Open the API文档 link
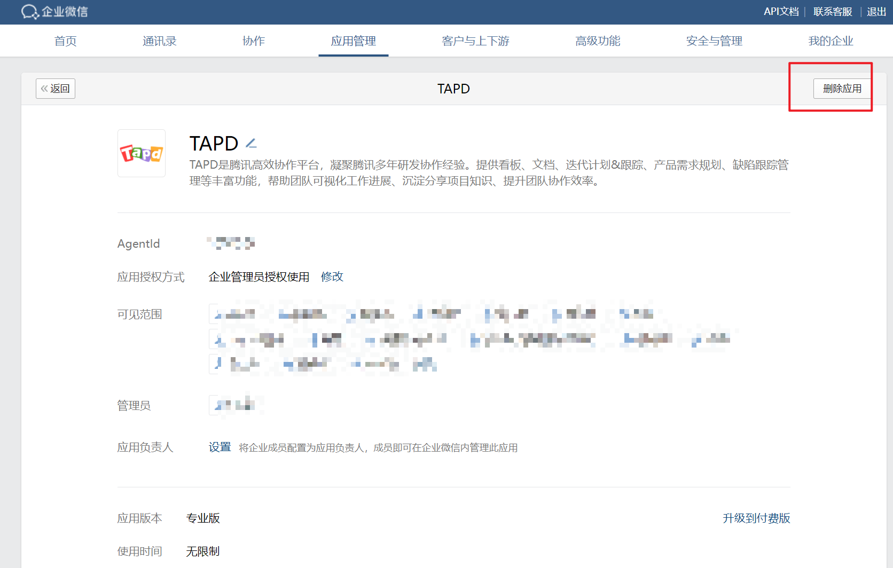The height and width of the screenshot is (568, 893). coord(781,12)
